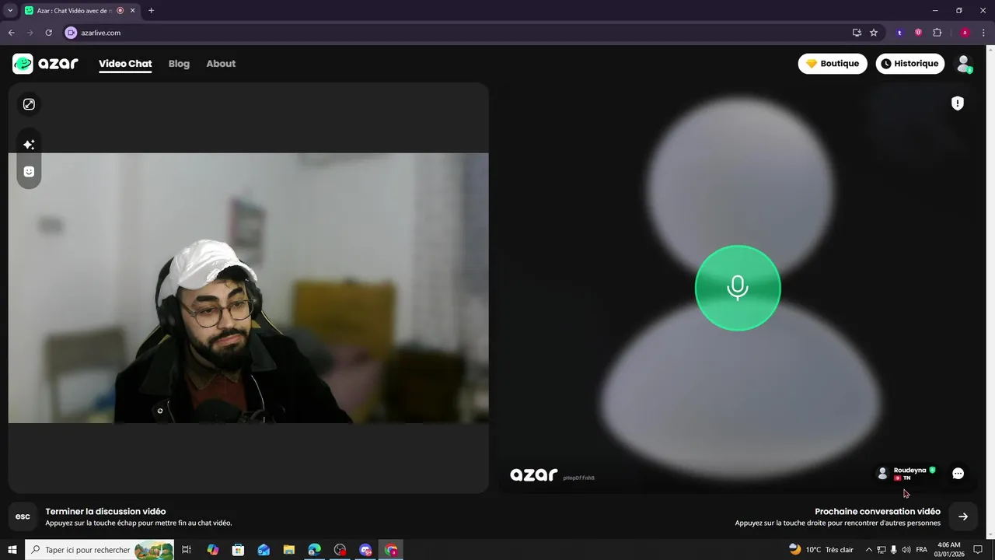Click the esc end chat button
Viewport: 995px width, 560px height.
[x=23, y=516]
